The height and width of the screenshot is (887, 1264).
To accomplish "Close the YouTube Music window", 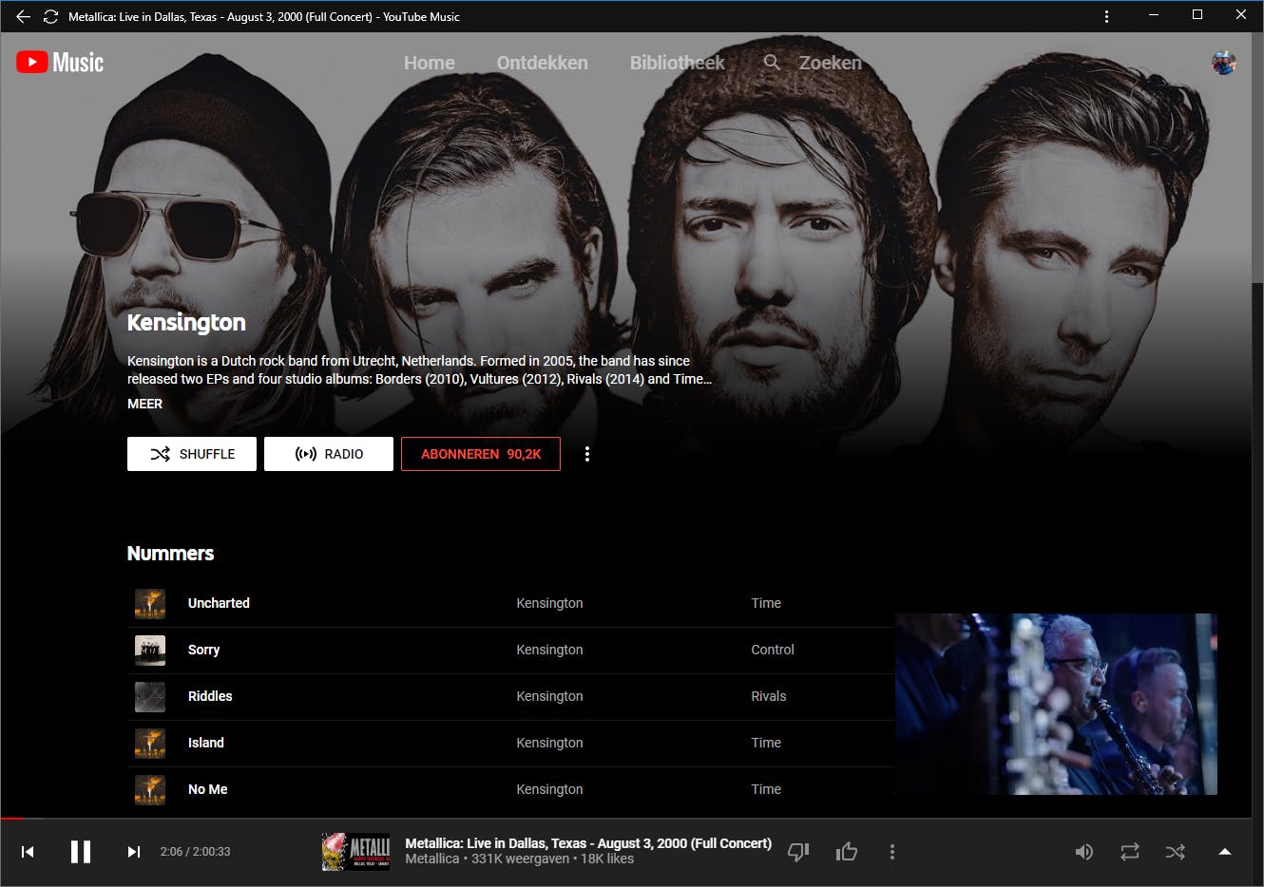I will point(1241,15).
